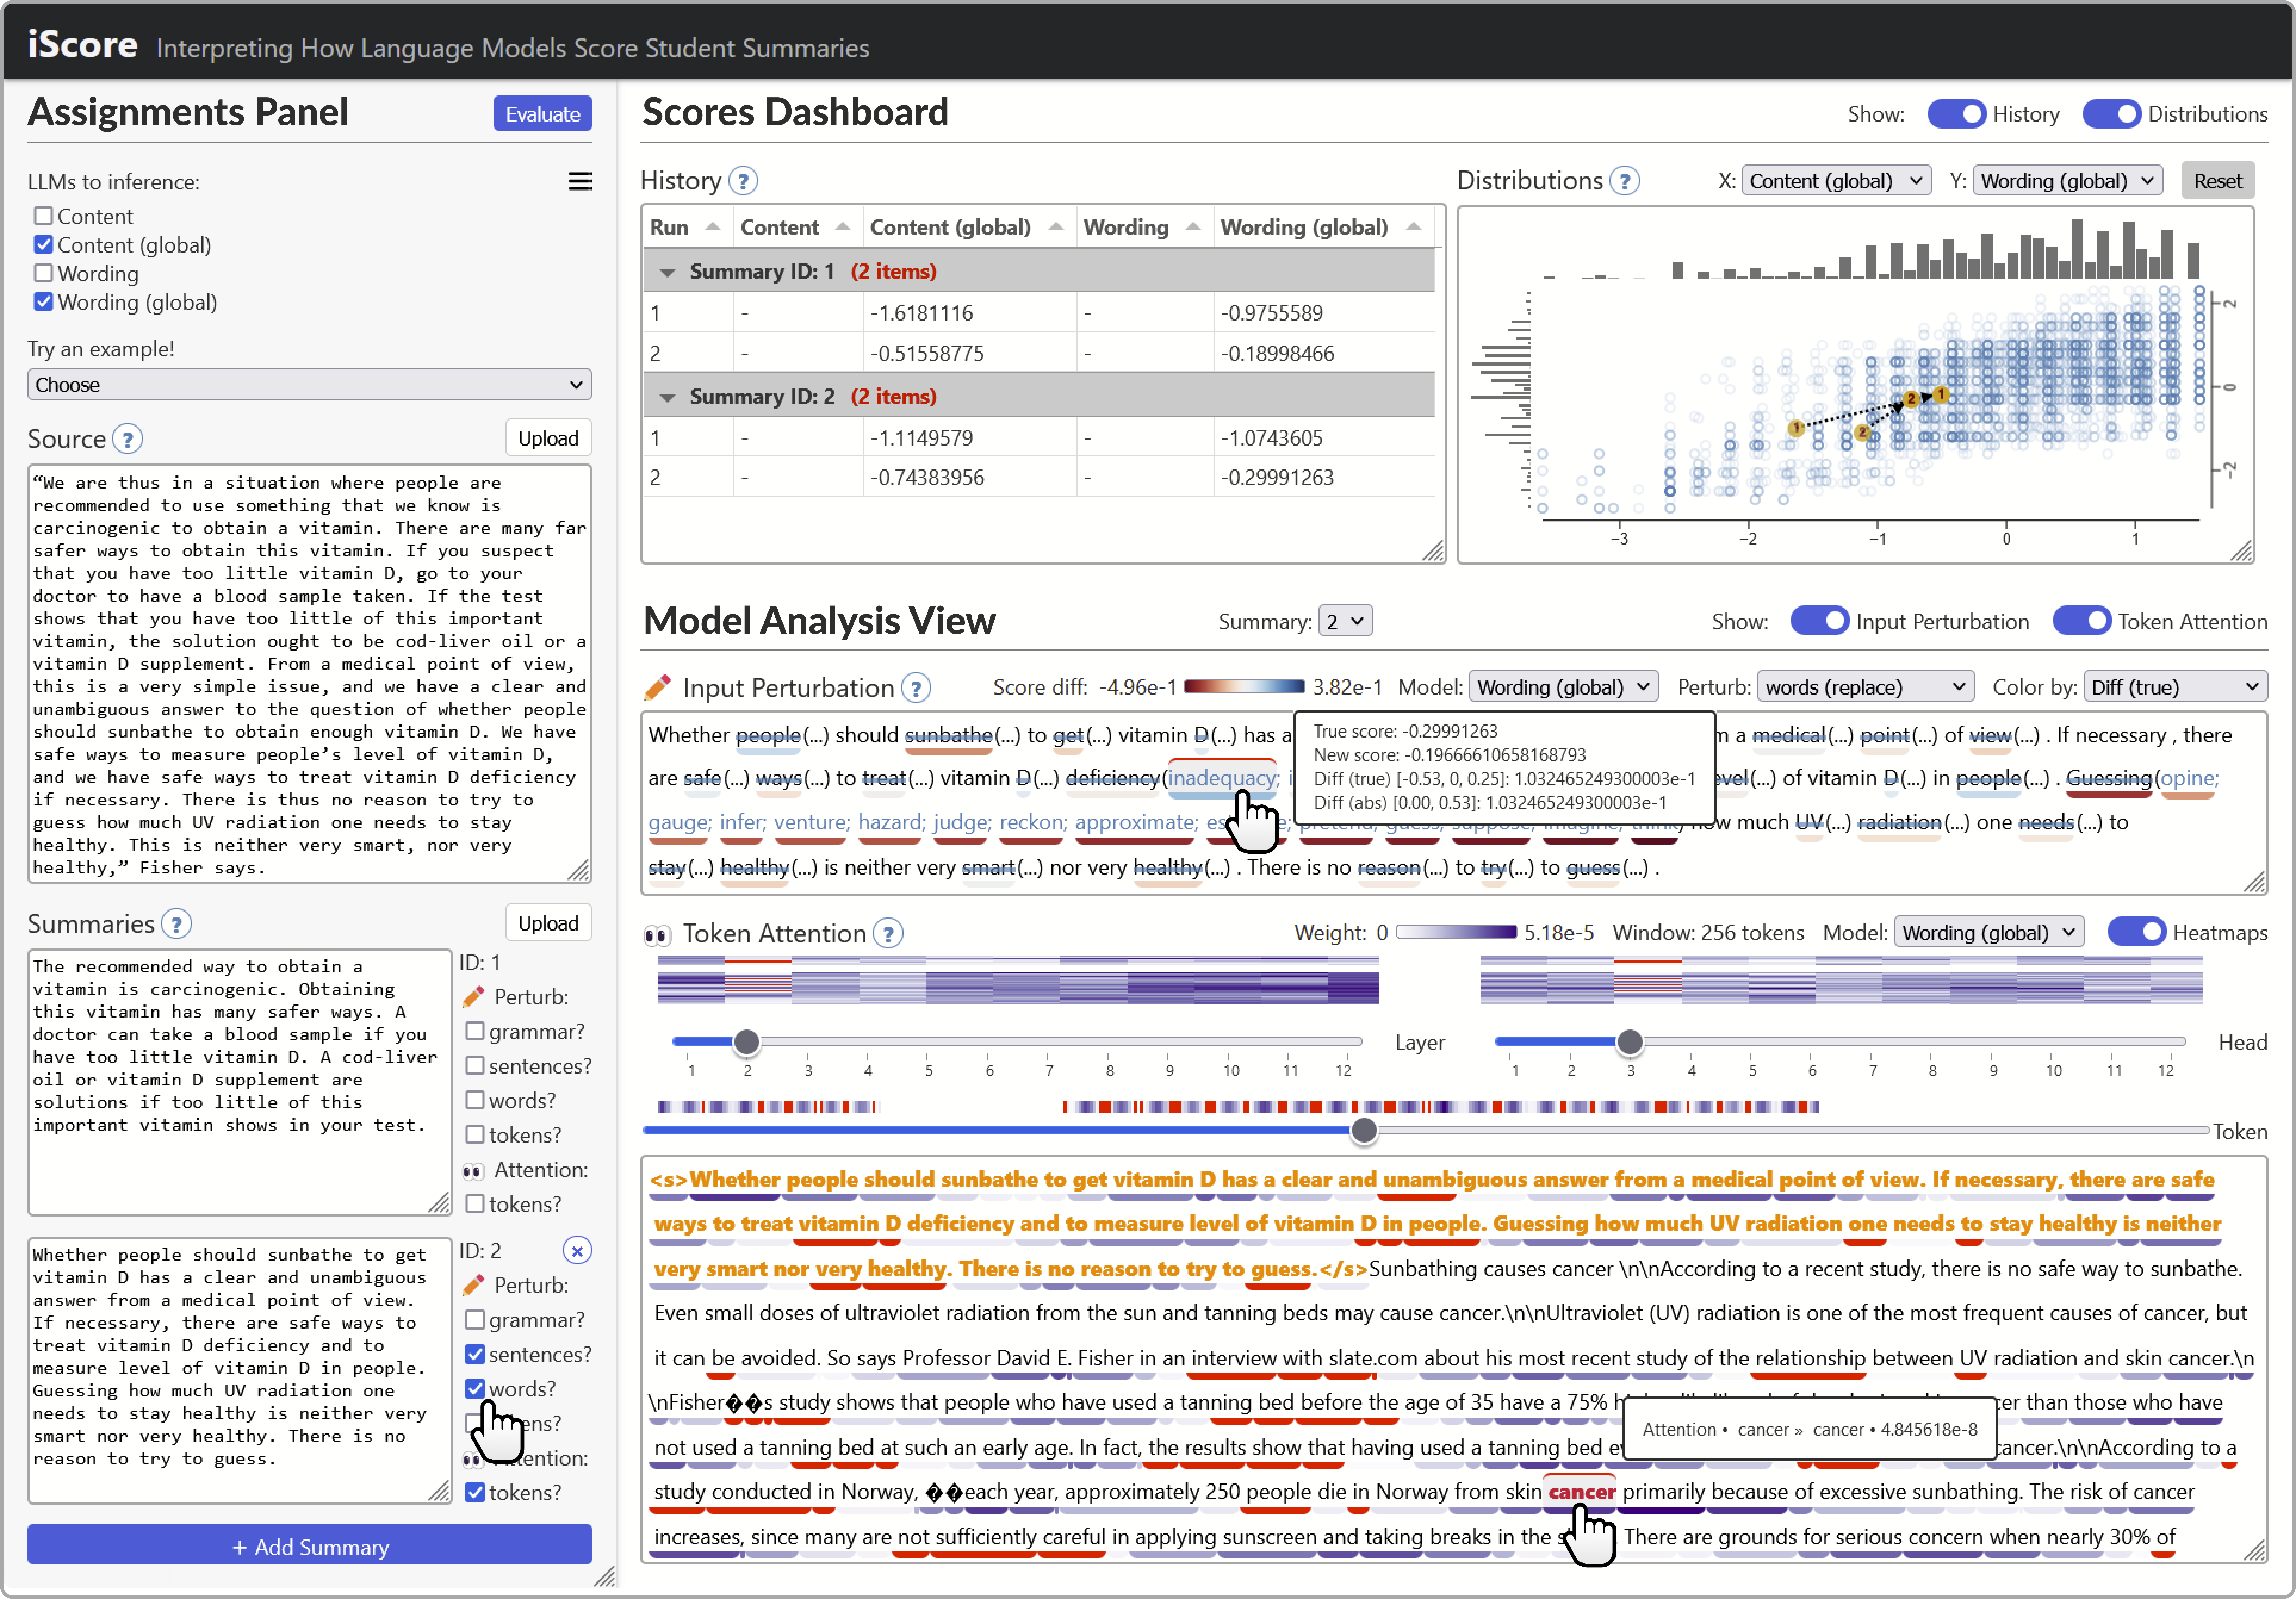Open the LLMs to inference hamburger menu

click(x=580, y=181)
